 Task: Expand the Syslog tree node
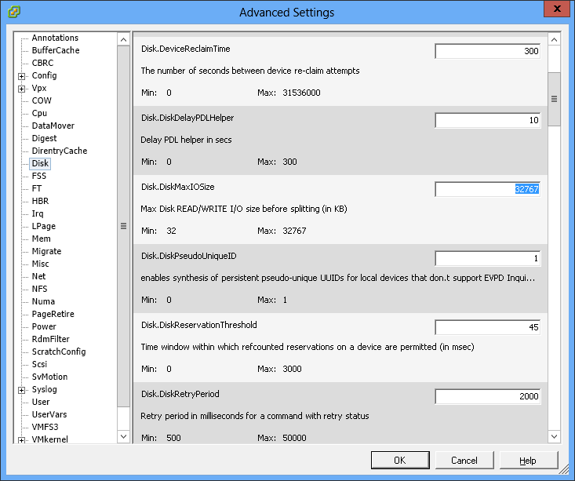click(x=22, y=390)
